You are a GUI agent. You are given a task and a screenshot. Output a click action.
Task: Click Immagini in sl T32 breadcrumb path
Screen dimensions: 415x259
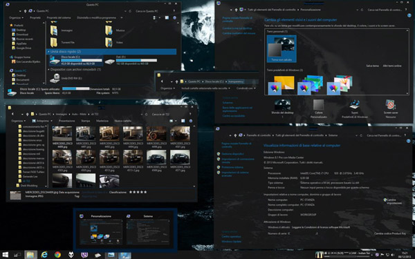click(62, 114)
